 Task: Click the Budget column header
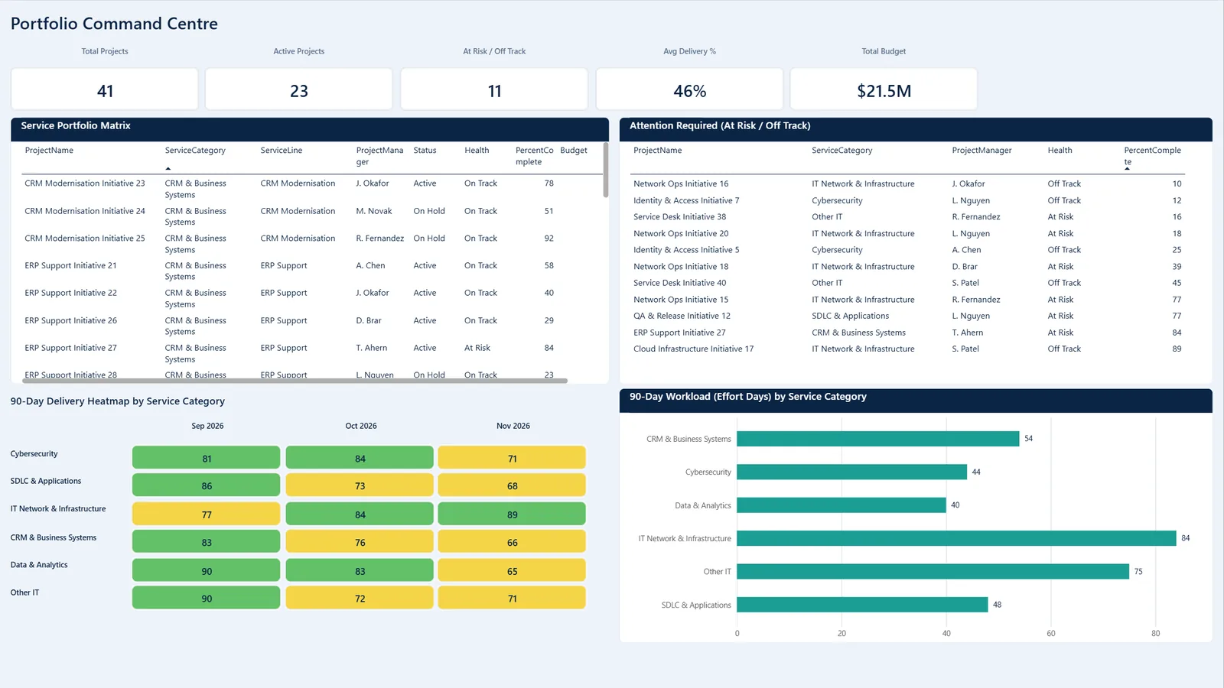click(x=574, y=151)
